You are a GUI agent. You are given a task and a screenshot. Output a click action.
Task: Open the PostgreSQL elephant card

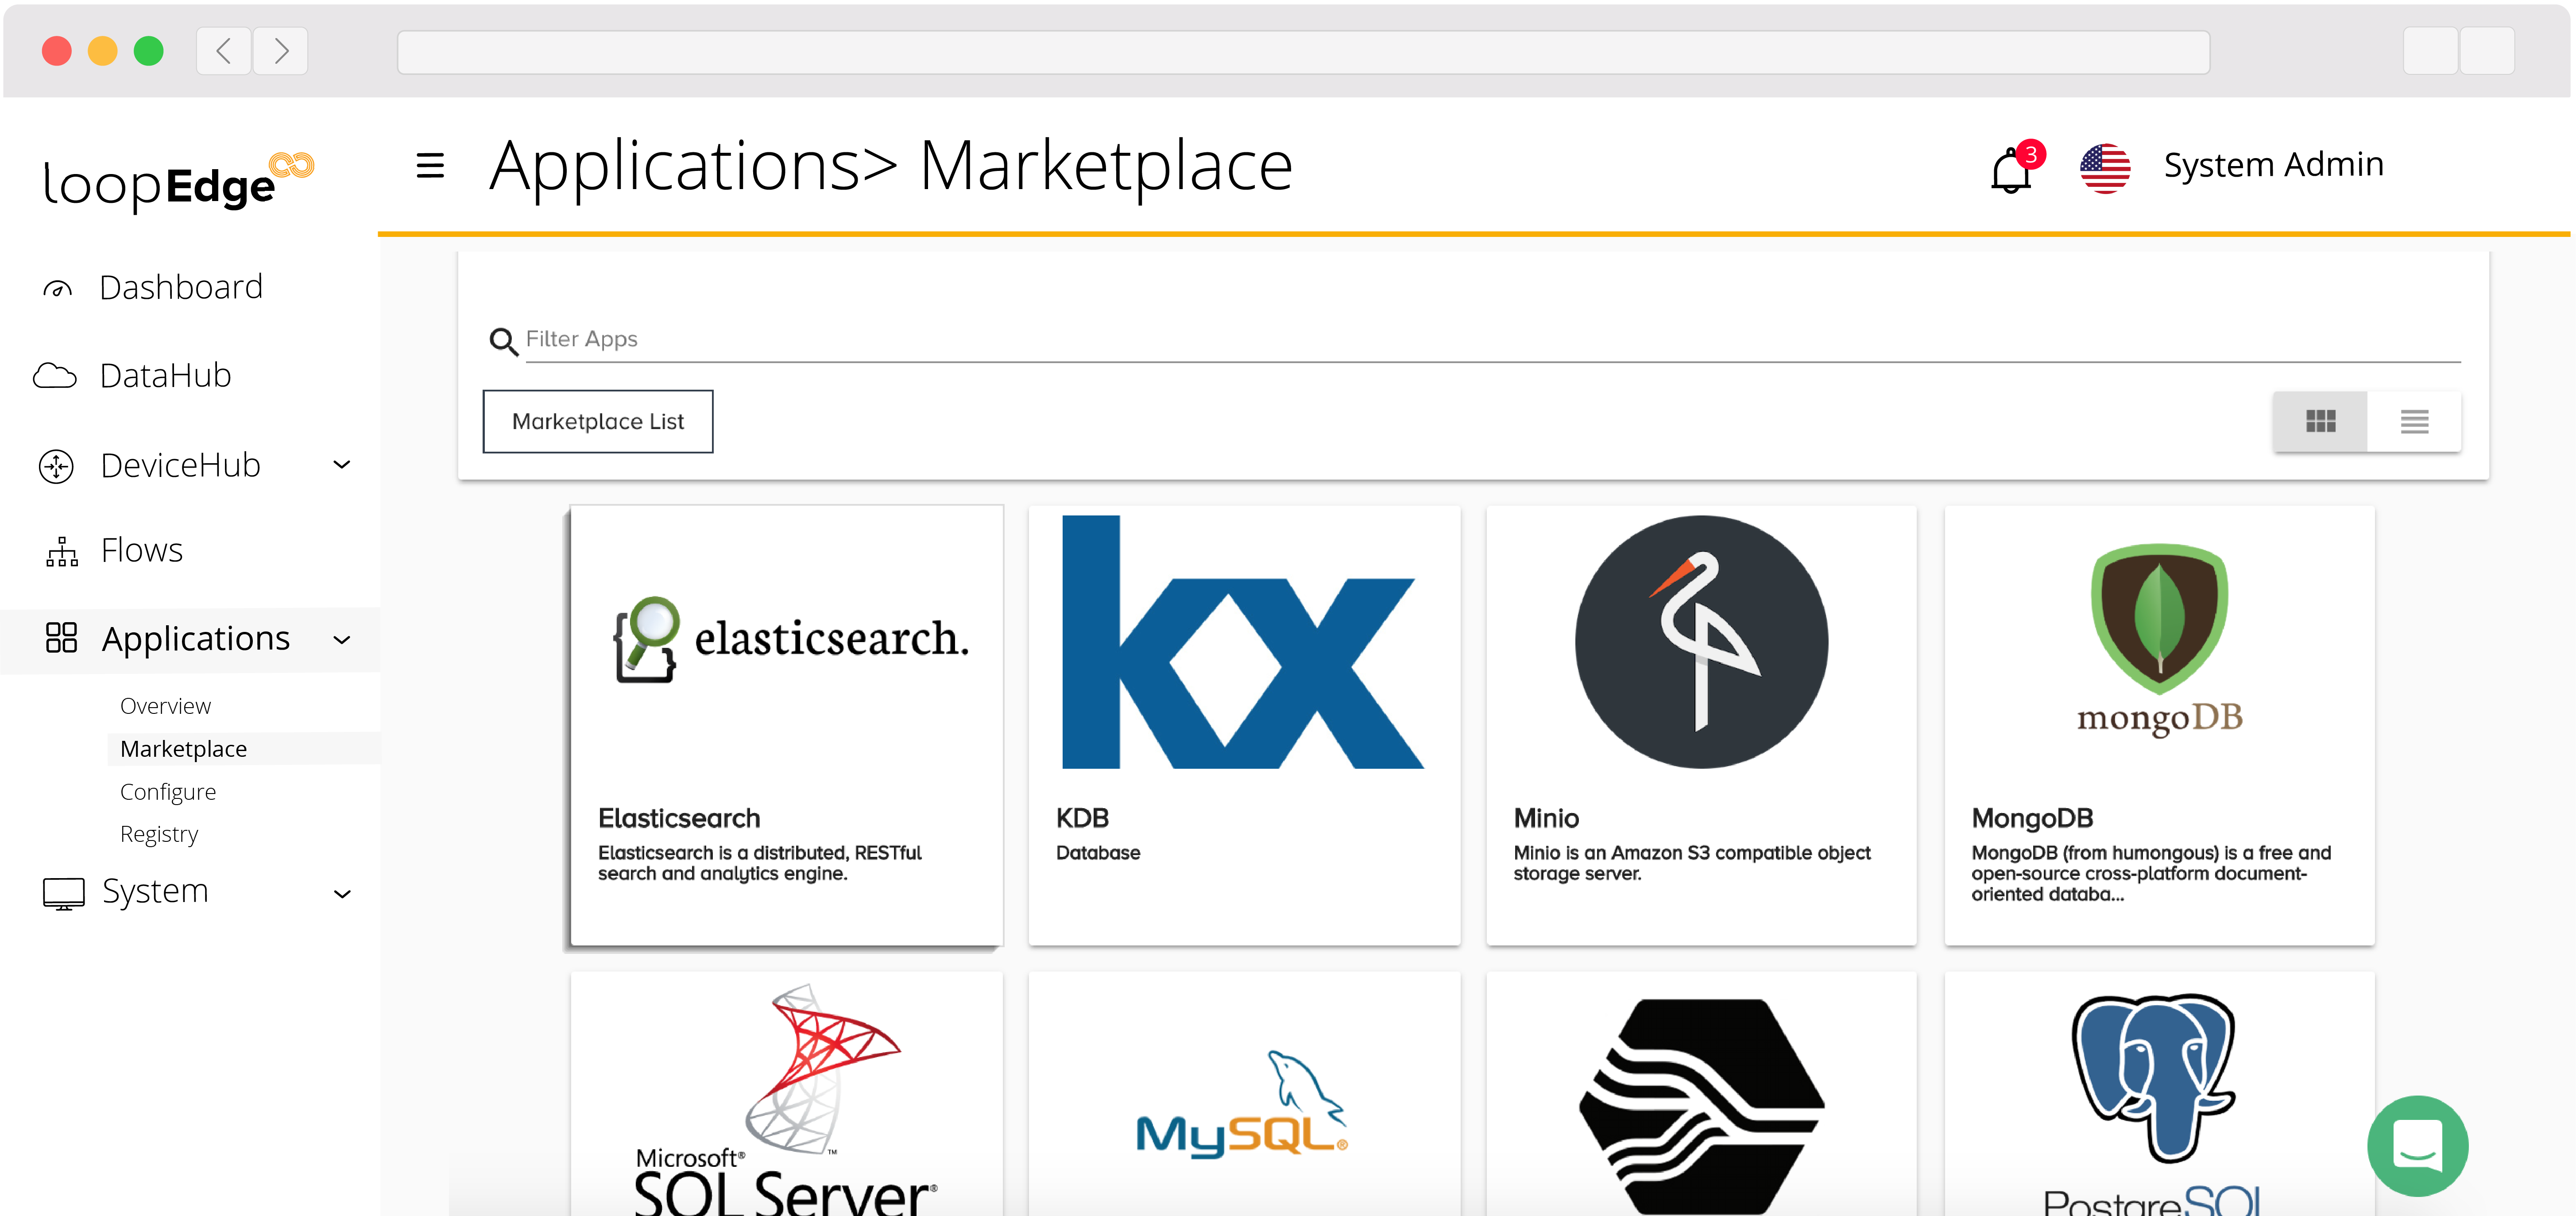click(2159, 1094)
